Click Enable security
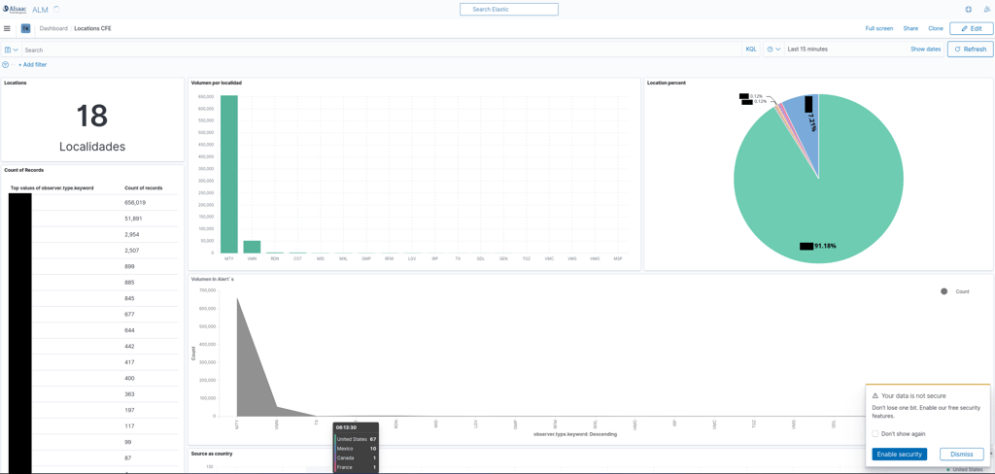995x474 pixels. [x=899, y=455]
